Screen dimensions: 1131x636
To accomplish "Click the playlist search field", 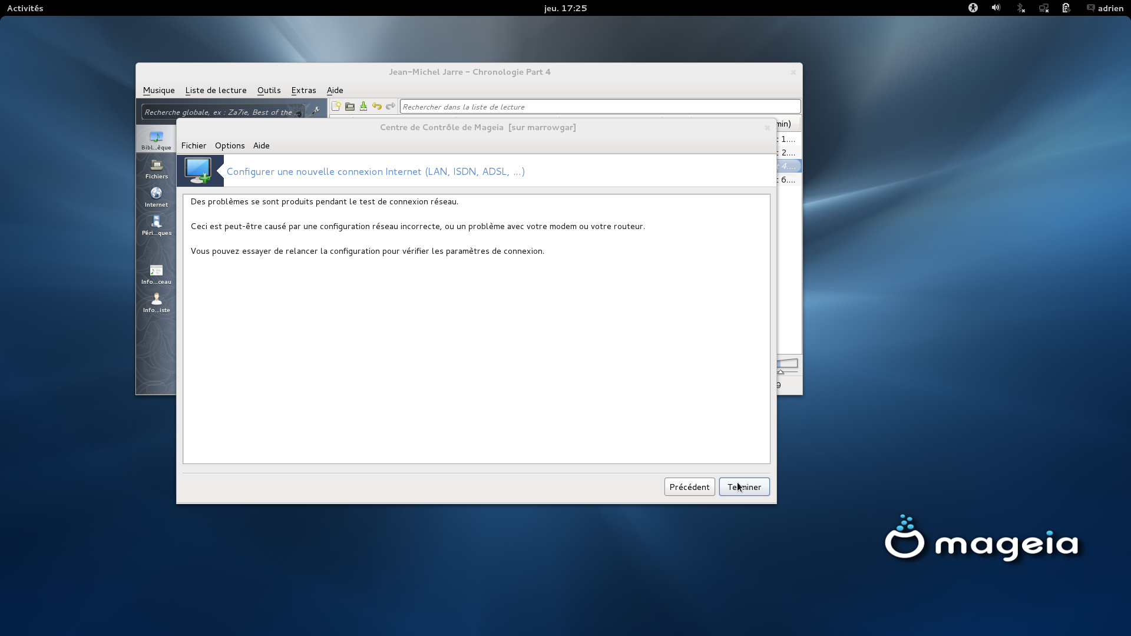I will pyautogui.click(x=600, y=107).
